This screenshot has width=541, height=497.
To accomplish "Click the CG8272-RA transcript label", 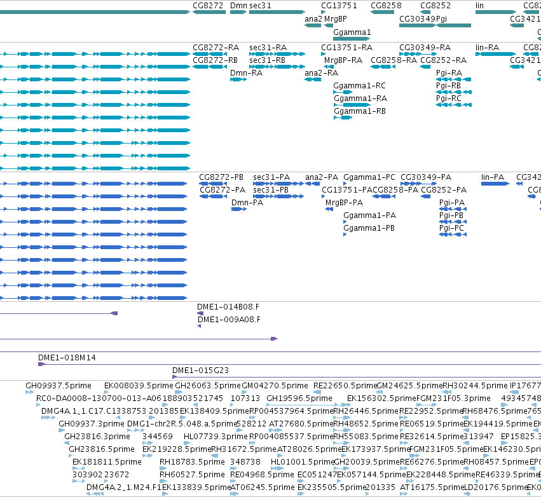I will [216, 47].
